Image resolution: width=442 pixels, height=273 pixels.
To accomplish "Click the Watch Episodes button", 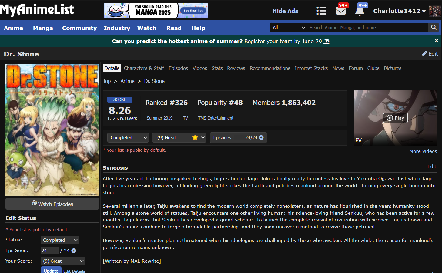I will [52, 204].
